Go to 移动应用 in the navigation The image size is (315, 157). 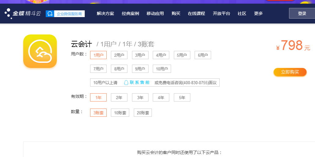click(155, 14)
